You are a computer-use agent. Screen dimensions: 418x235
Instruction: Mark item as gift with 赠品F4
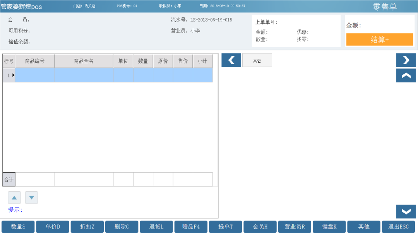pos(191,227)
